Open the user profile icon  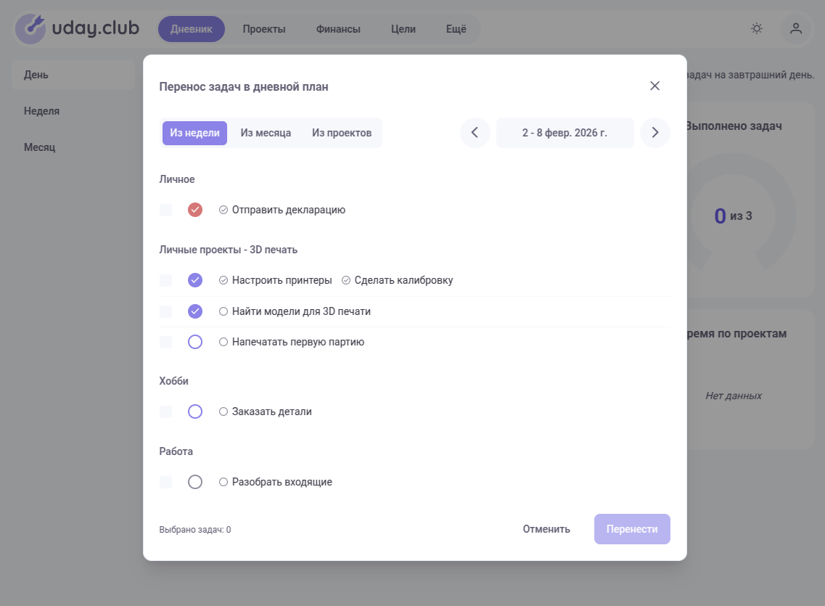pyautogui.click(x=795, y=28)
